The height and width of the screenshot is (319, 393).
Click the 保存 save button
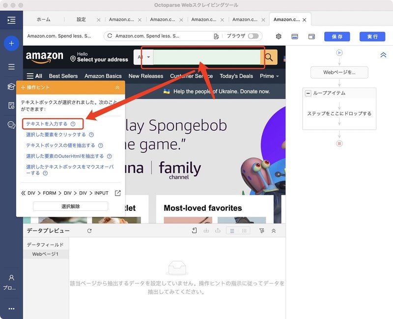tap(336, 36)
